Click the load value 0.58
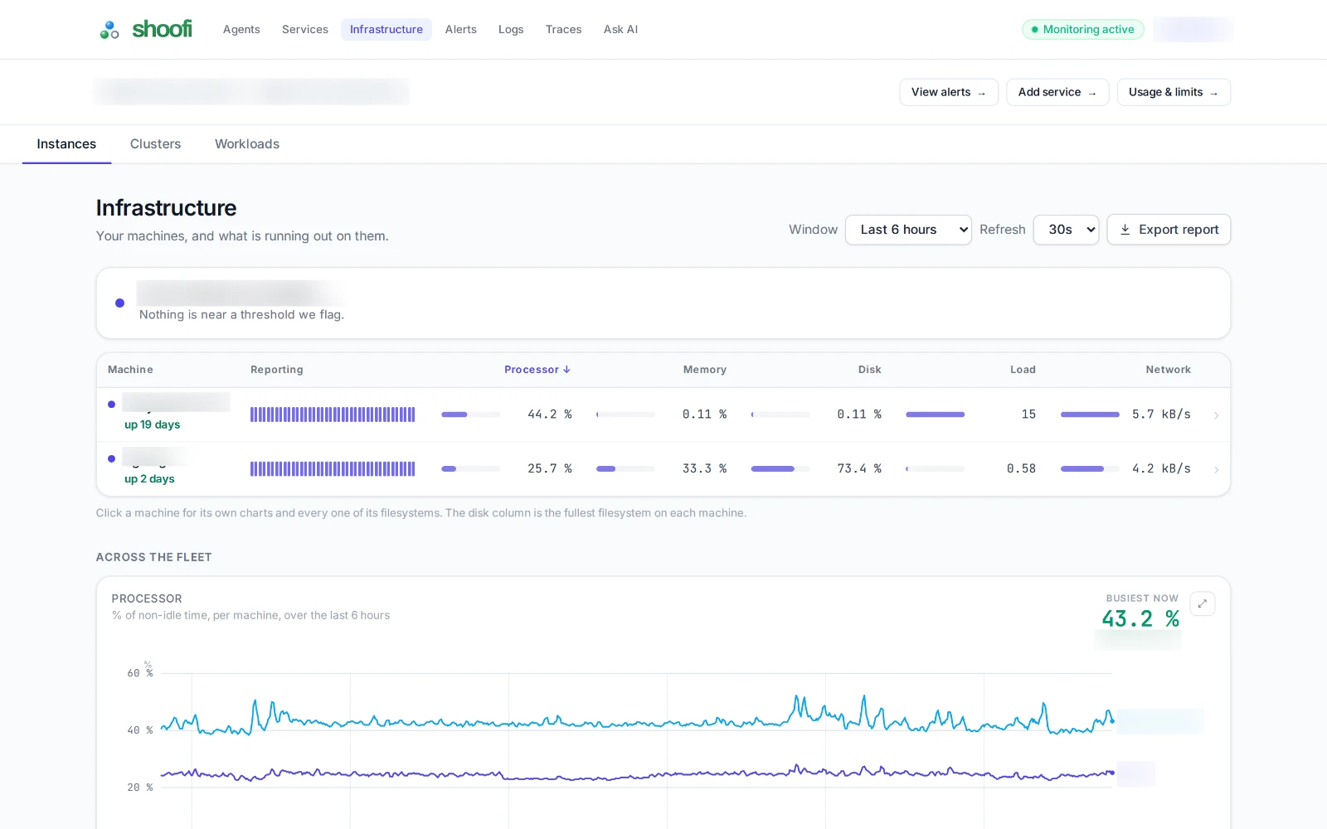Viewport: 1327px width, 829px height. pos(1021,469)
